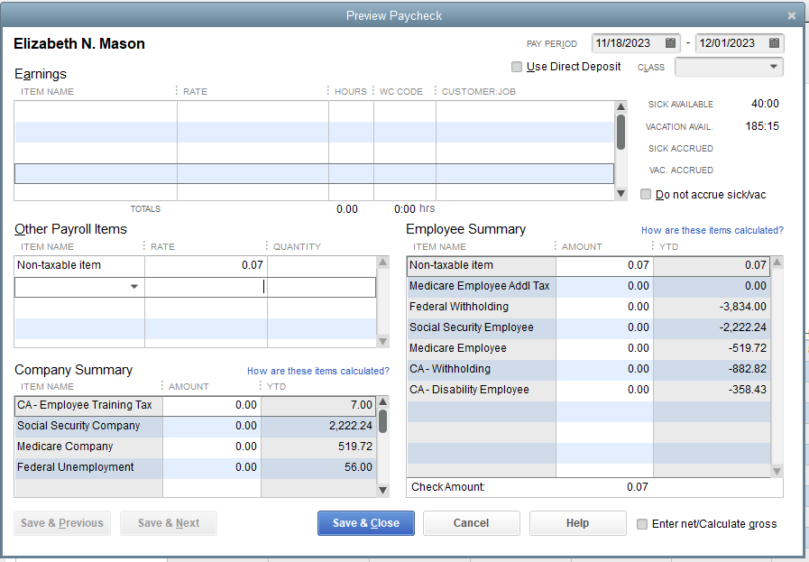Click Earnings table scrollbar thumb

click(x=621, y=132)
